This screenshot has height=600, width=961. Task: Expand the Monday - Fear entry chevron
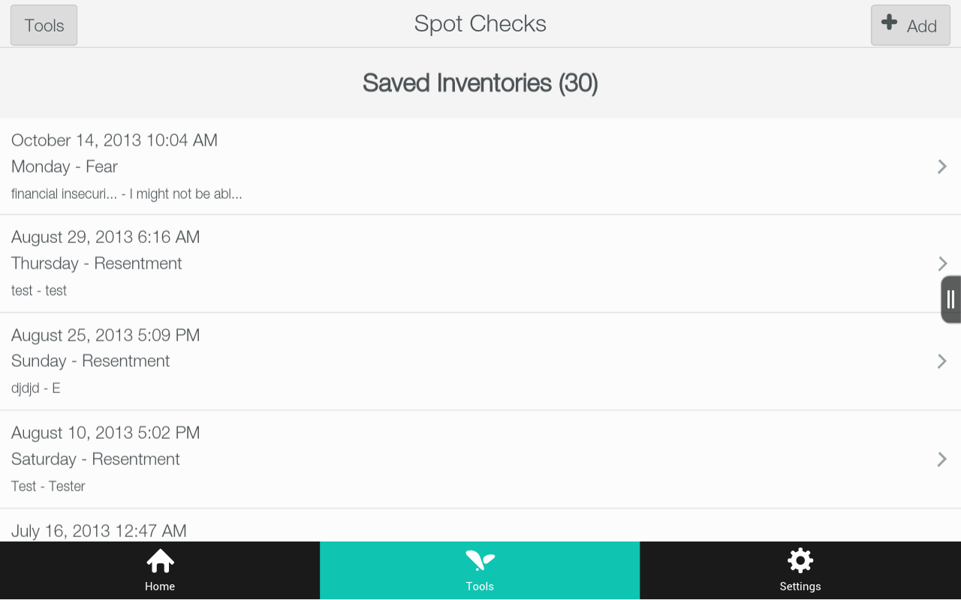941,166
